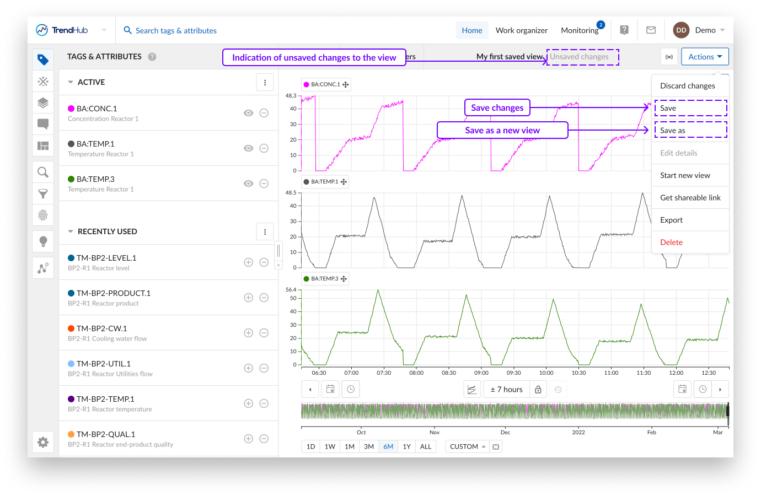Open the CUSTOM time range dropdown

pos(467,446)
